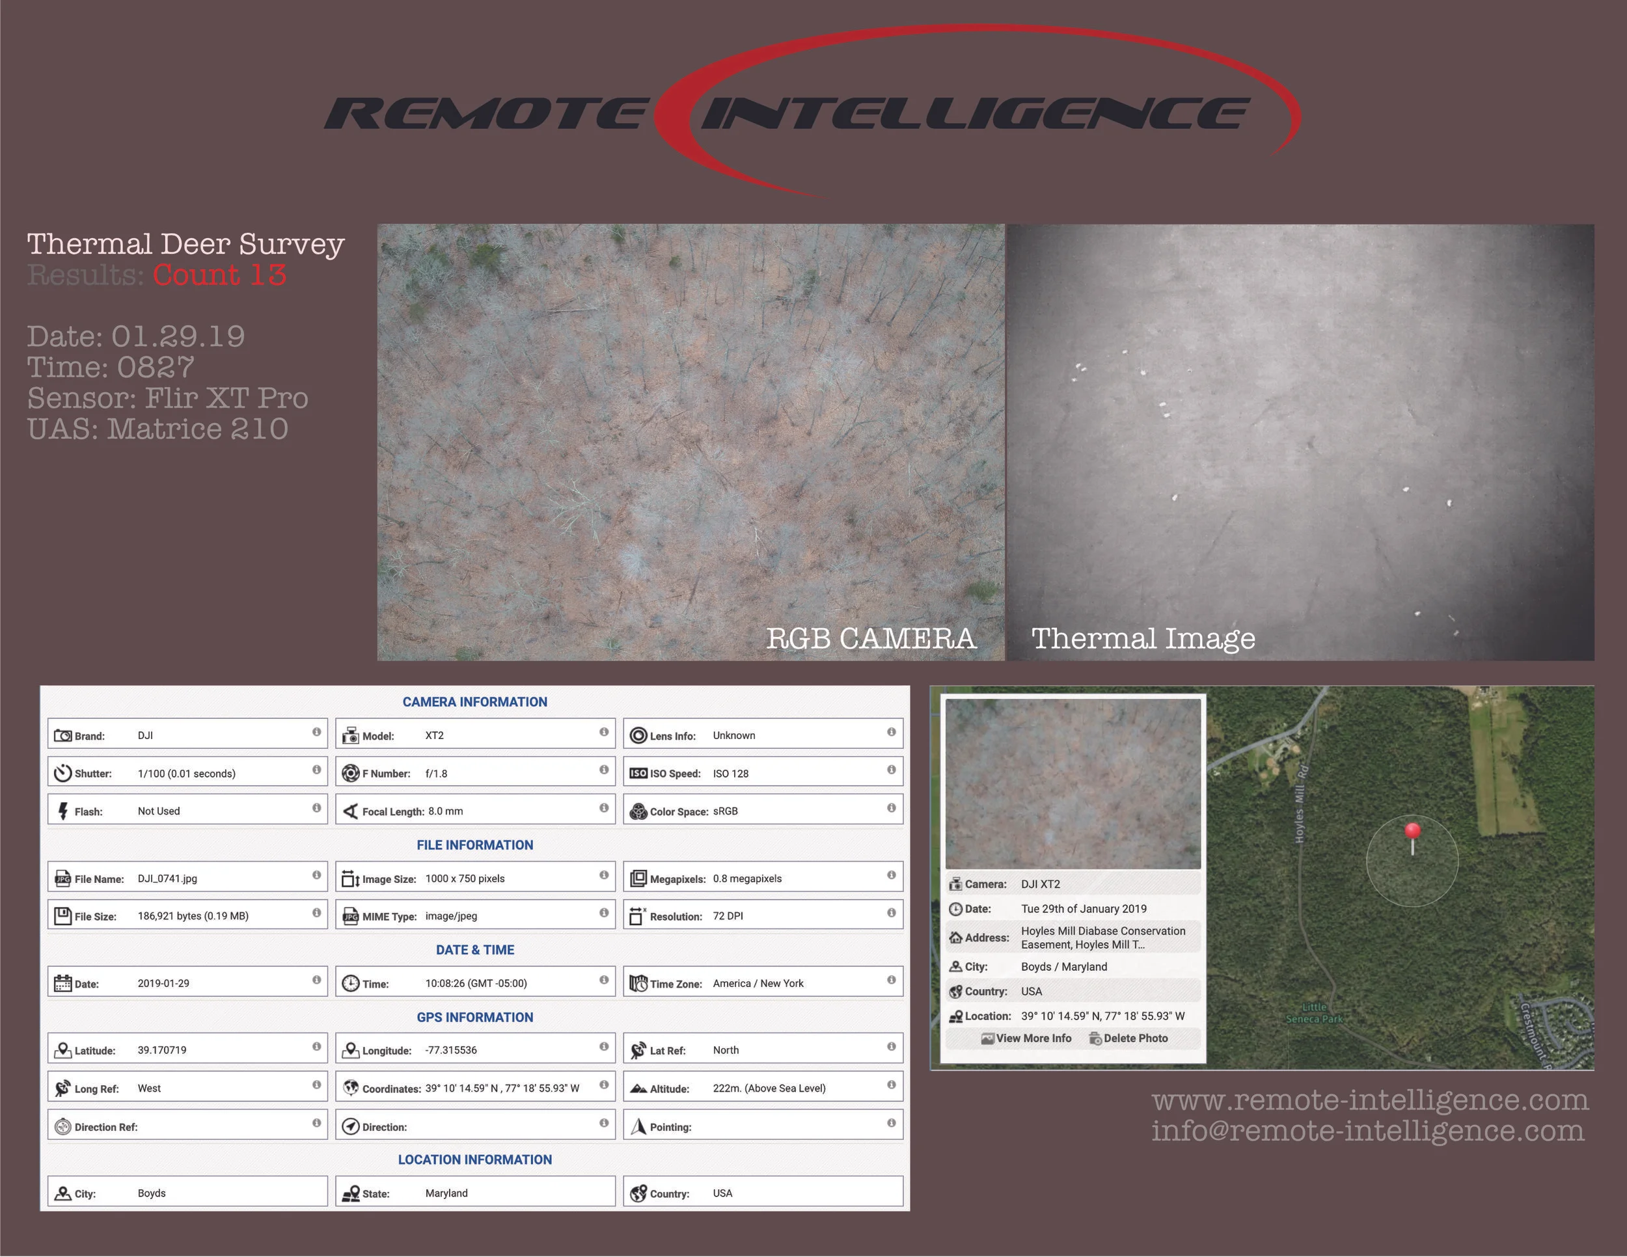Click View More Info in map popup
This screenshot has width=1627, height=1257.
click(1026, 1038)
